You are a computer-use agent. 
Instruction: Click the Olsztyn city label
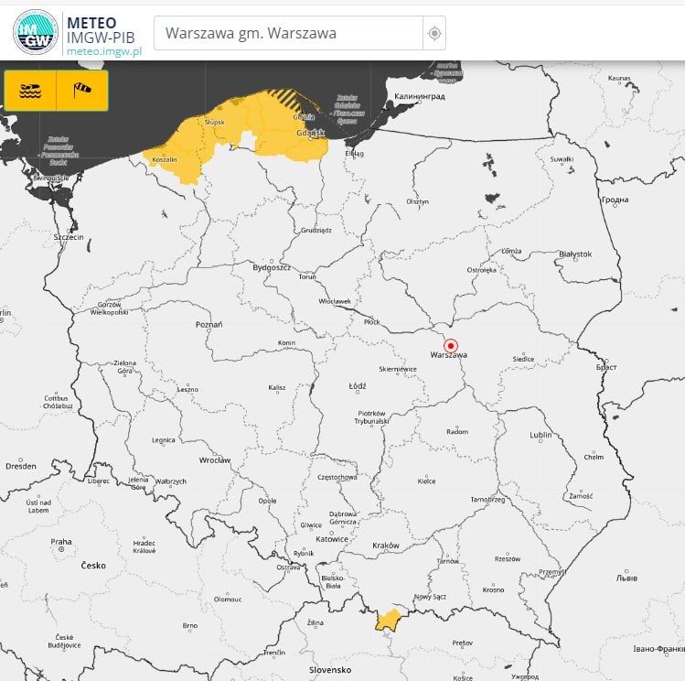417,201
